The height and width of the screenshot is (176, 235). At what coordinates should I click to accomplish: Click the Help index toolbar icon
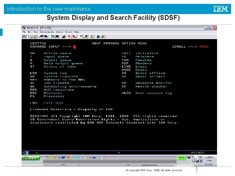103,37
